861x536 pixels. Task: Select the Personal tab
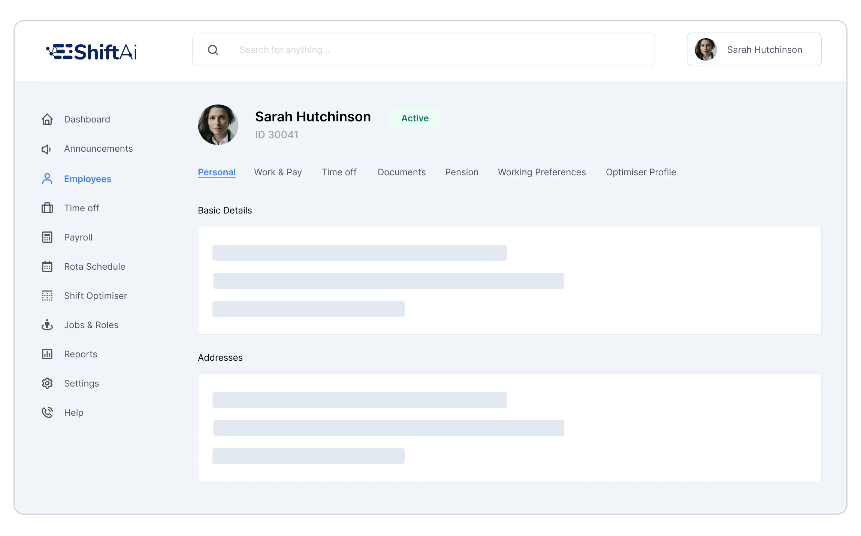pos(217,172)
